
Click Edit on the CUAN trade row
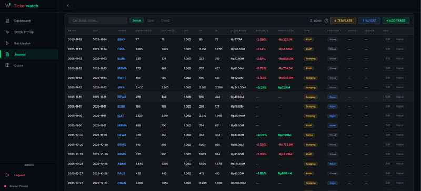coord(388,183)
